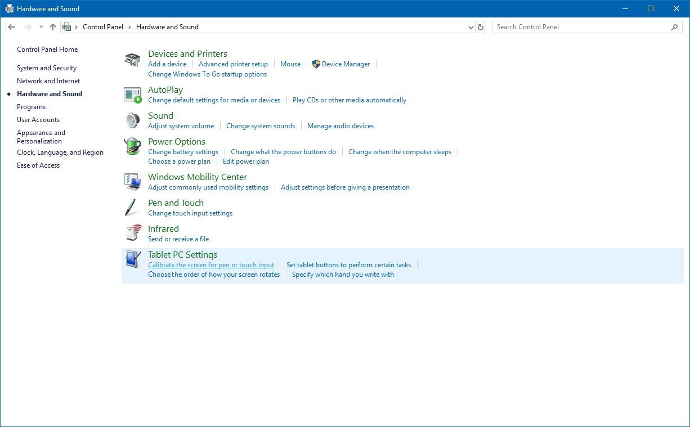690x427 pixels.
Task: Click Manage audio devices
Action: click(x=340, y=126)
